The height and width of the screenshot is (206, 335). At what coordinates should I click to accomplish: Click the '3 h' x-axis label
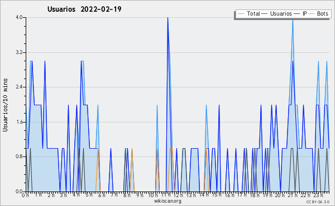(x=64, y=195)
